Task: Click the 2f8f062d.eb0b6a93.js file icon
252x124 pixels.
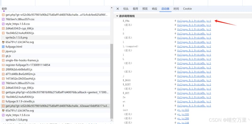Action: (x=3, y=69)
